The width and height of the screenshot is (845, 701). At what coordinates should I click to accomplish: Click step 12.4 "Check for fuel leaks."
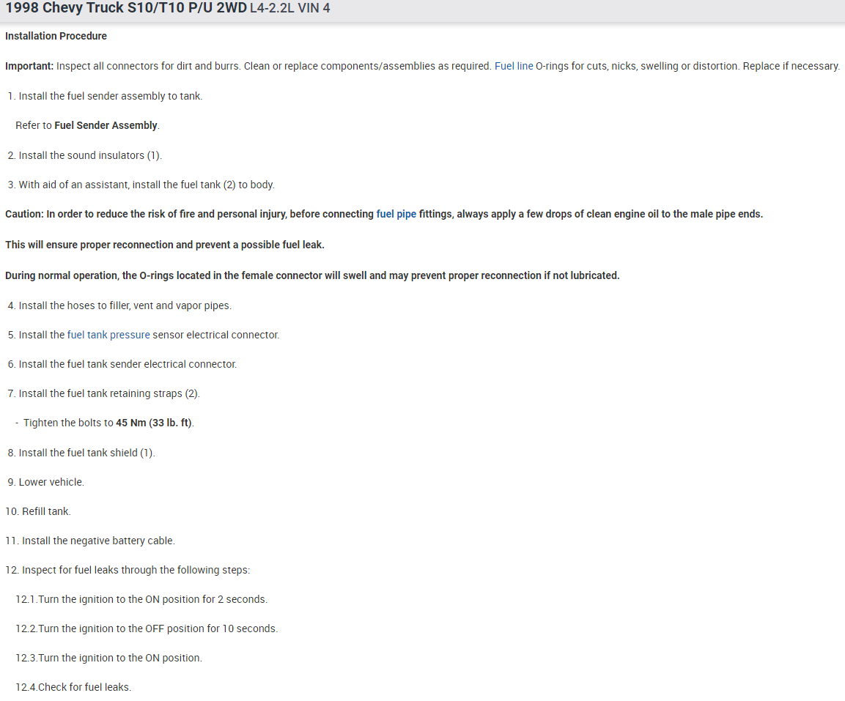(x=84, y=688)
